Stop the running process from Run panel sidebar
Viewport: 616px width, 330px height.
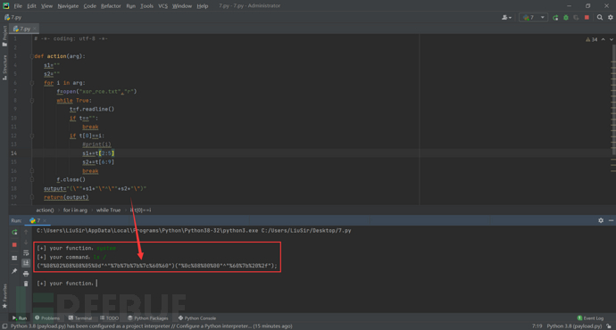14,245
